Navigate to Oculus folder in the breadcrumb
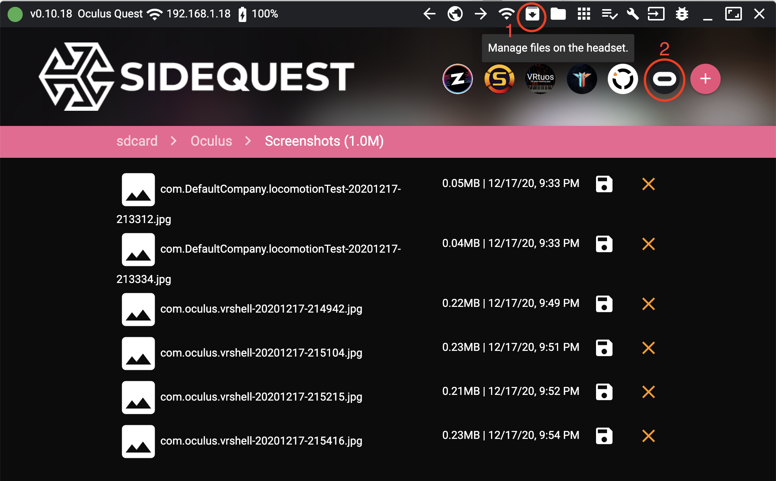Screen dimensions: 776x481 tap(211, 141)
